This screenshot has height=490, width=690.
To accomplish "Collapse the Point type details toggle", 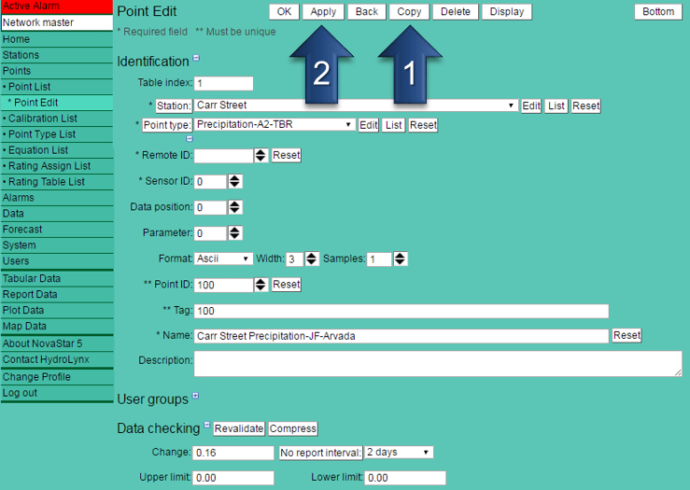I will [x=190, y=138].
